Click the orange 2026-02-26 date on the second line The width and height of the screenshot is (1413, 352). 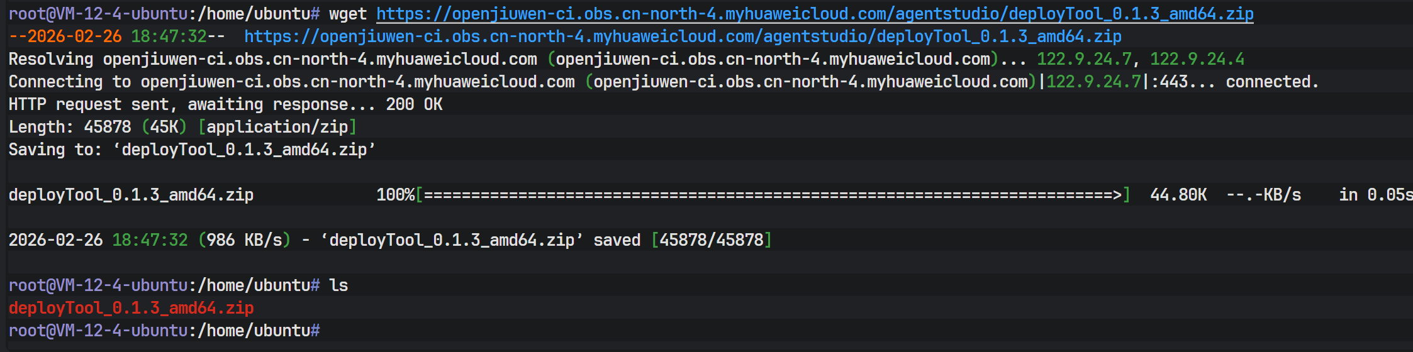(74, 36)
